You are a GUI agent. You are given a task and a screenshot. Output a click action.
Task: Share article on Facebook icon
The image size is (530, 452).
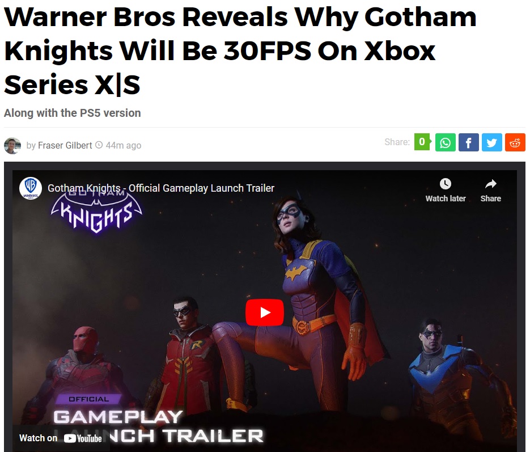click(468, 142)
